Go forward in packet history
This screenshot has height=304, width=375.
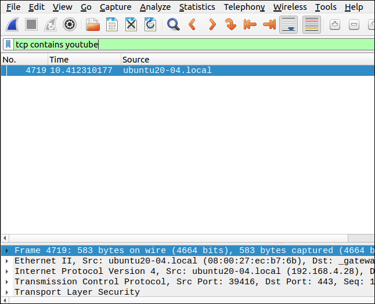tap(212, 24)
